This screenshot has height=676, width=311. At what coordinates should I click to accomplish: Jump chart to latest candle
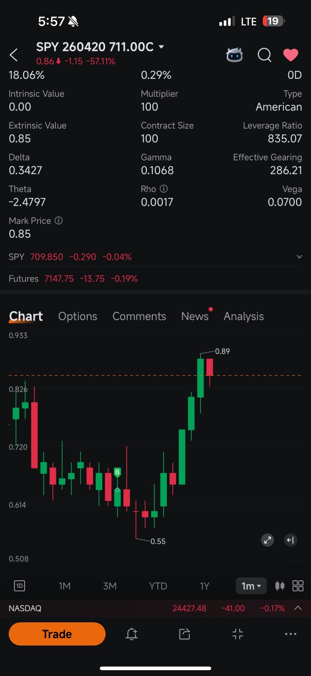point(290,540)
